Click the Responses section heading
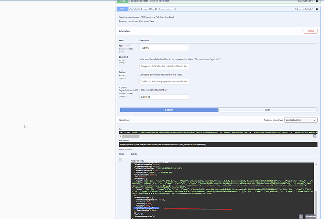326x220 pixels. tap(124, 120)
